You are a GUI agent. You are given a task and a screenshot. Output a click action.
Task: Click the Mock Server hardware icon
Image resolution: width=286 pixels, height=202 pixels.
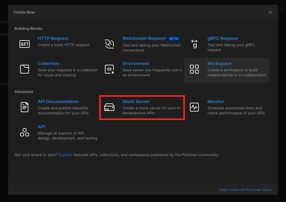coord(109,107)
